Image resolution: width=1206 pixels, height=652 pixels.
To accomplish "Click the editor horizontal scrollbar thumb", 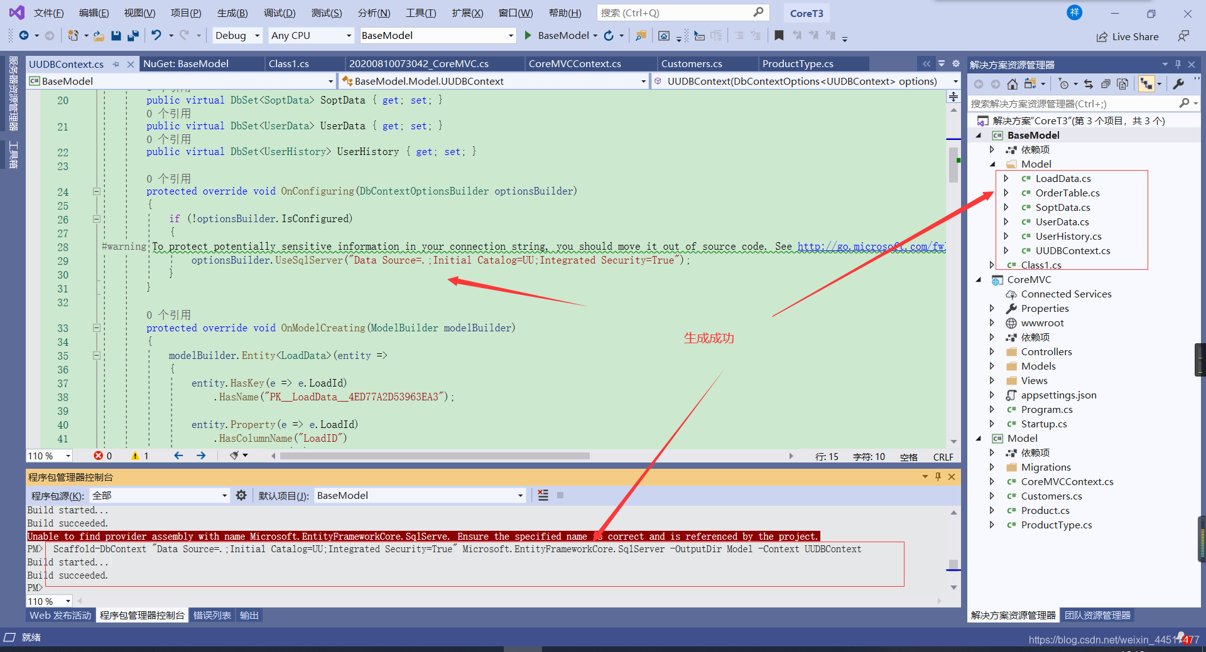I will pos(435,456).
